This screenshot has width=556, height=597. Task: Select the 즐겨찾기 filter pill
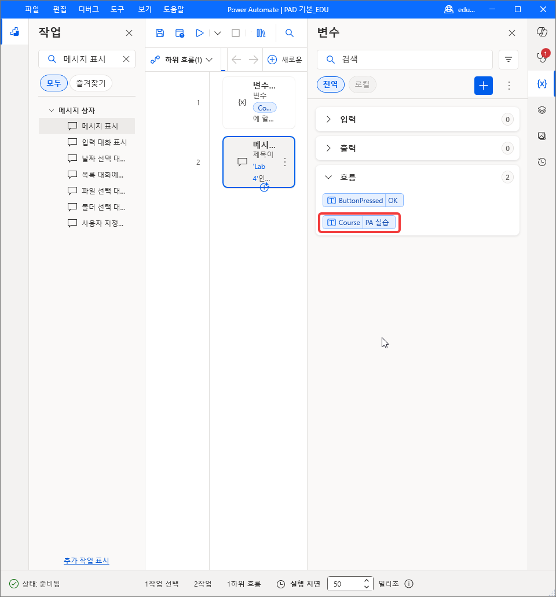[x=91, y=83]
